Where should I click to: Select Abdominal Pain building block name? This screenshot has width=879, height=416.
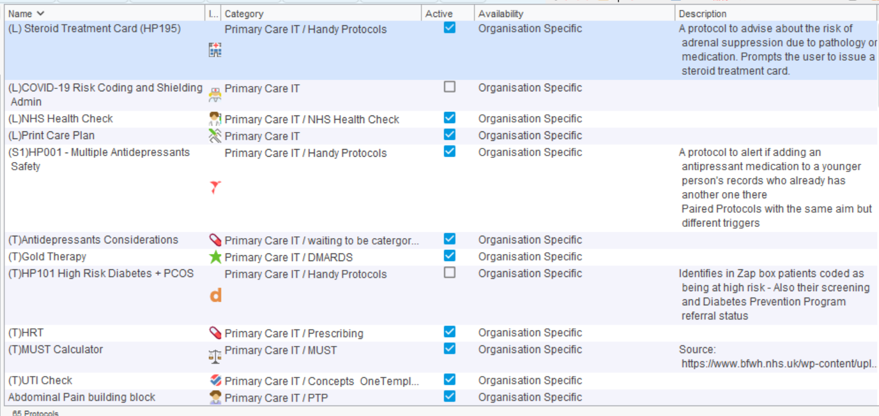pyautogui.click(x=82, y=398)
